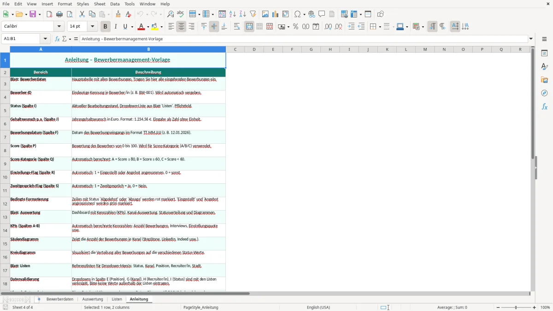Align text right

pos(191,27)
